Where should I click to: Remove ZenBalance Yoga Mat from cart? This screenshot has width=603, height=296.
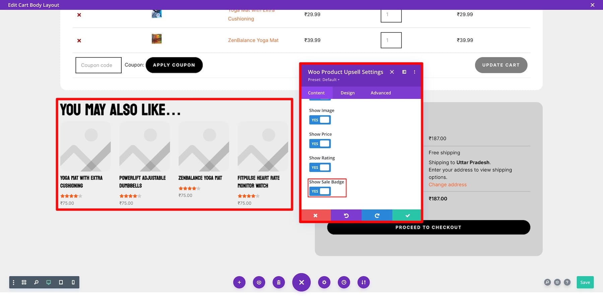(x=79, y=40)
